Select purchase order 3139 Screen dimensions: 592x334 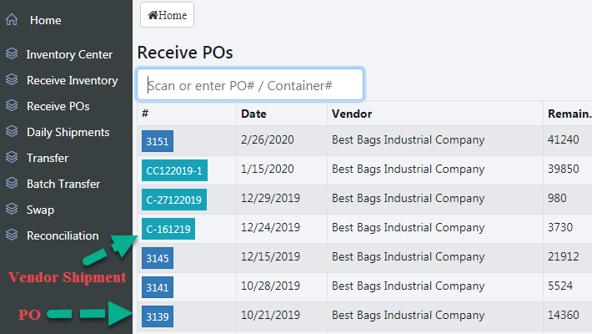coord(158,317)
